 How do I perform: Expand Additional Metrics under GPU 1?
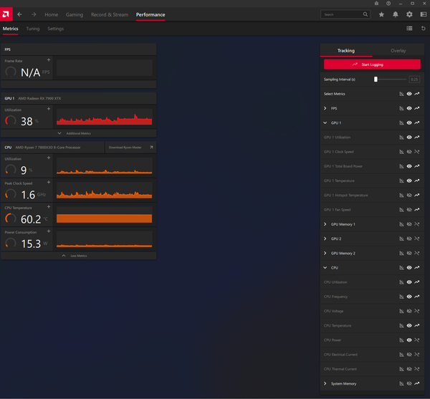click(x=78, y=133)
